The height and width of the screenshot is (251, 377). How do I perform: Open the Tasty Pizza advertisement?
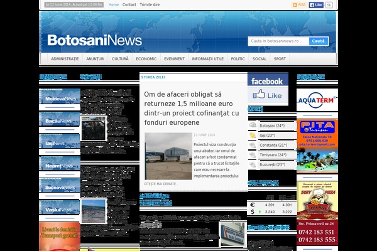[x=317, y=213]
